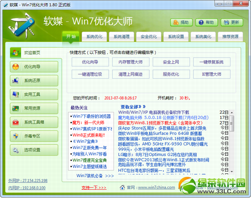Click the news list scrollbar thumb

(x=232, y=123)
